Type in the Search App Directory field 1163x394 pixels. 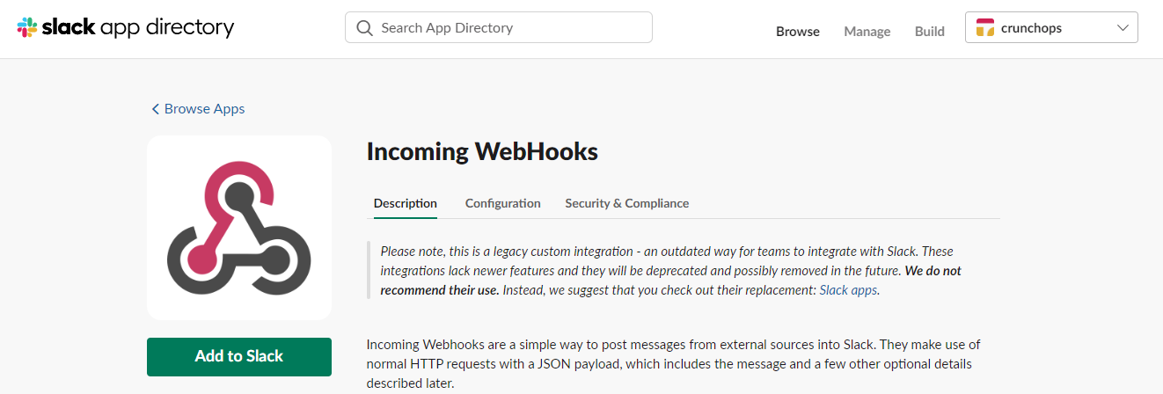(x=510, y=27)
